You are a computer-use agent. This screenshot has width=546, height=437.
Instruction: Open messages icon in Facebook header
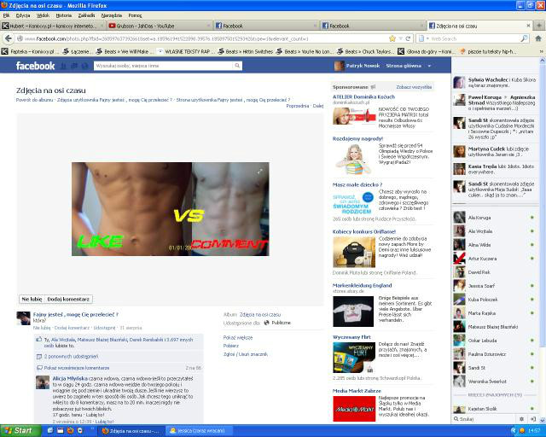tap(74, 66)
